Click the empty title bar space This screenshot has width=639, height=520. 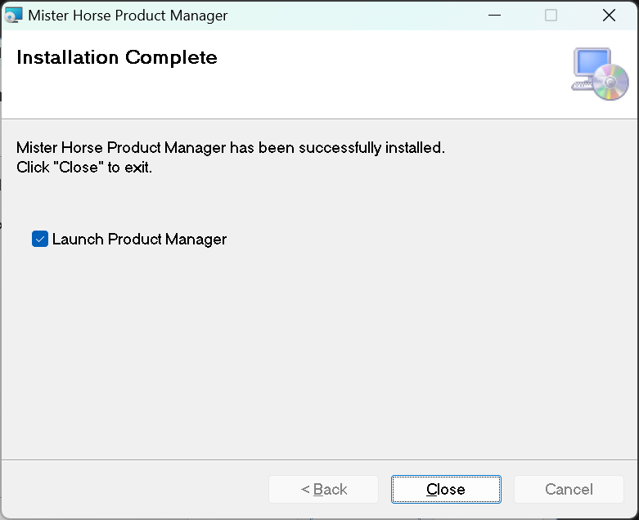coord(352,15)
